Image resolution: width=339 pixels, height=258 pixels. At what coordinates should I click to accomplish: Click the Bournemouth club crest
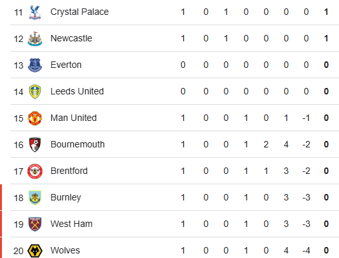pos(35,145)
